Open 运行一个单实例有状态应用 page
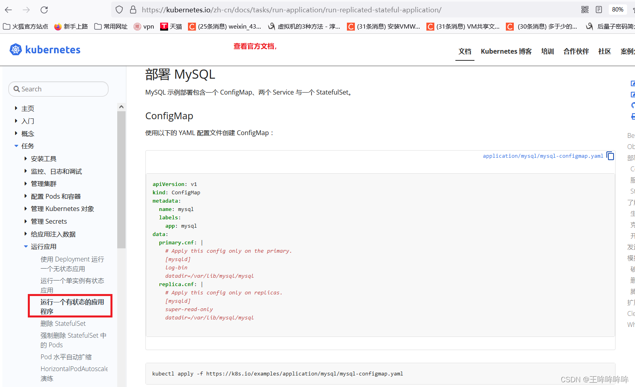 point(72,285)
